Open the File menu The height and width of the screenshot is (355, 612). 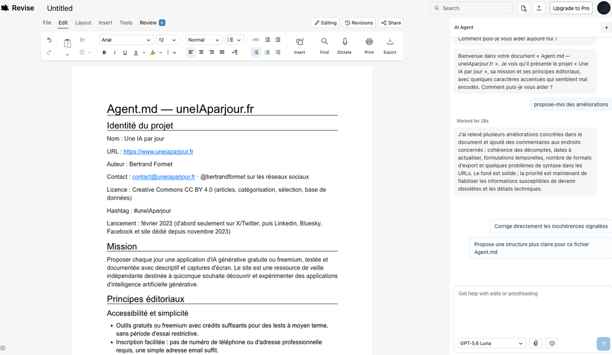tap(47, 23)
